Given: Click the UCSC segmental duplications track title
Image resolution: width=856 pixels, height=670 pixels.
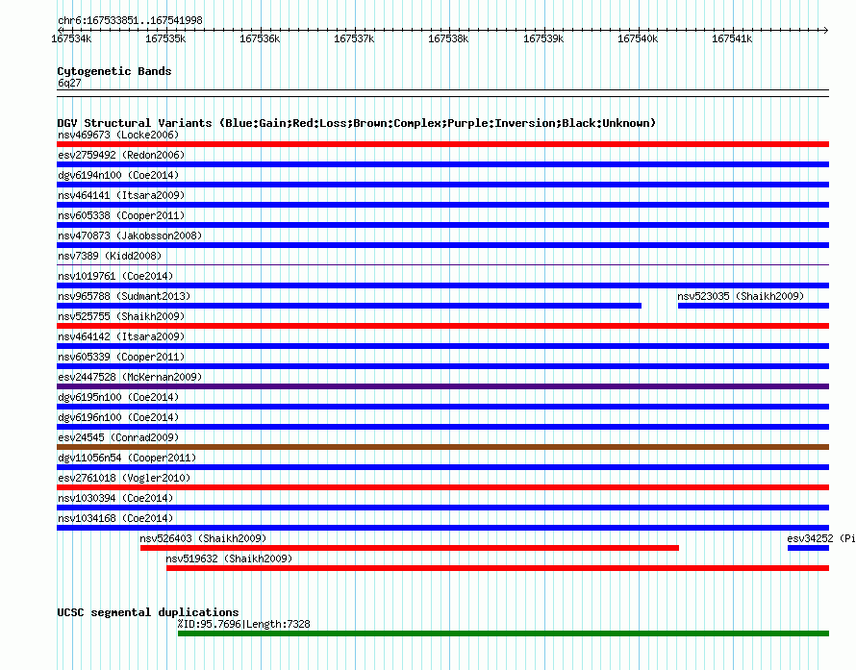Looking at the screenshot, I should (x=148, y=612).
